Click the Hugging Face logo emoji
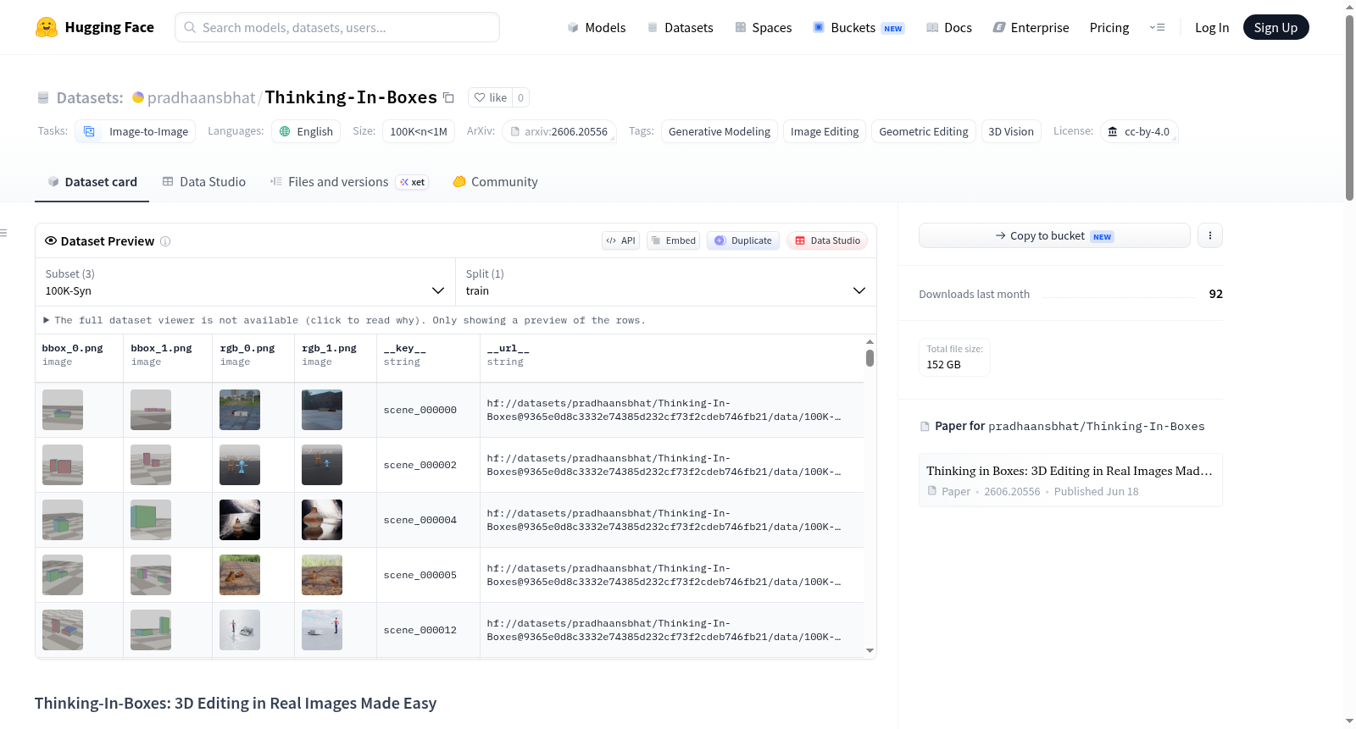This screenshot has height=729, width=1356. point(47,27)
